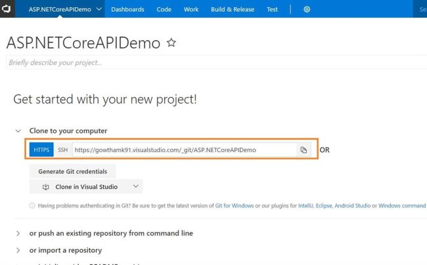Collapse the Clone to your computer section
The width and height of the screenshot is (427, 265).
(x=18, y=131)
